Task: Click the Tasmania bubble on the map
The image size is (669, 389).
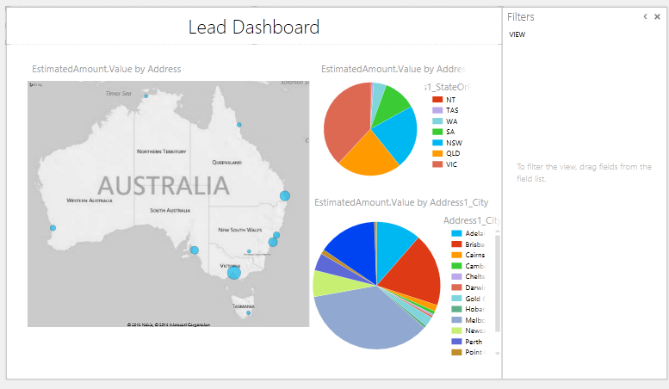Action: [x=249, y=312]
